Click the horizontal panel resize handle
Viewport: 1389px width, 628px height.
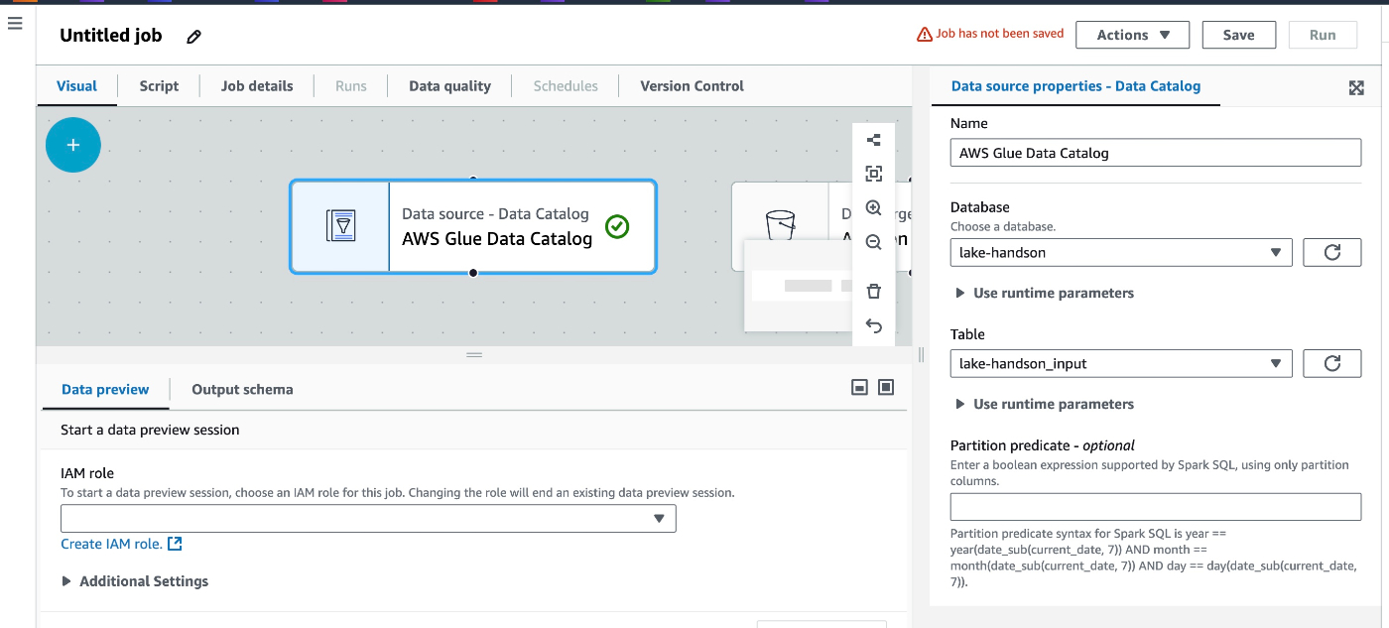pyautogui.click(x=474, y=354)
